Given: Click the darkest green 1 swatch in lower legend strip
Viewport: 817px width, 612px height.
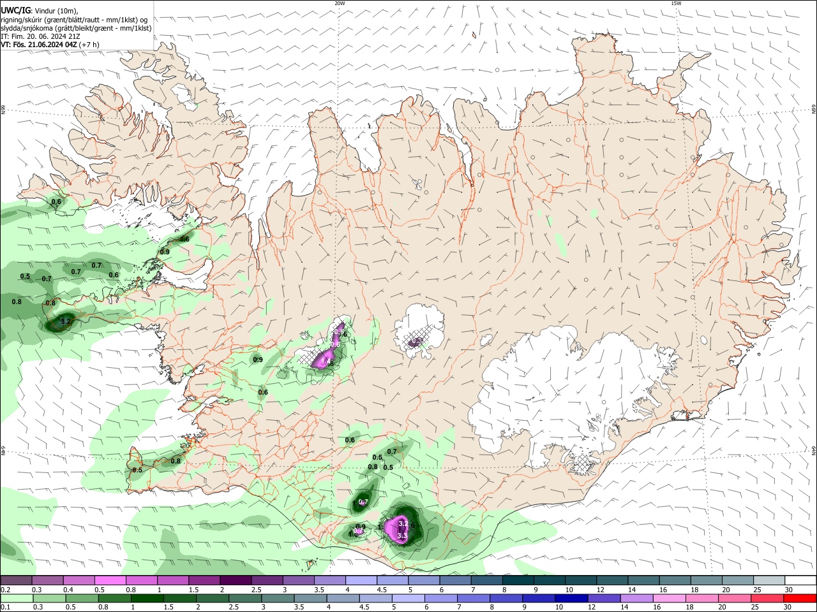Looking at the screenshot, I should (147, 598).
